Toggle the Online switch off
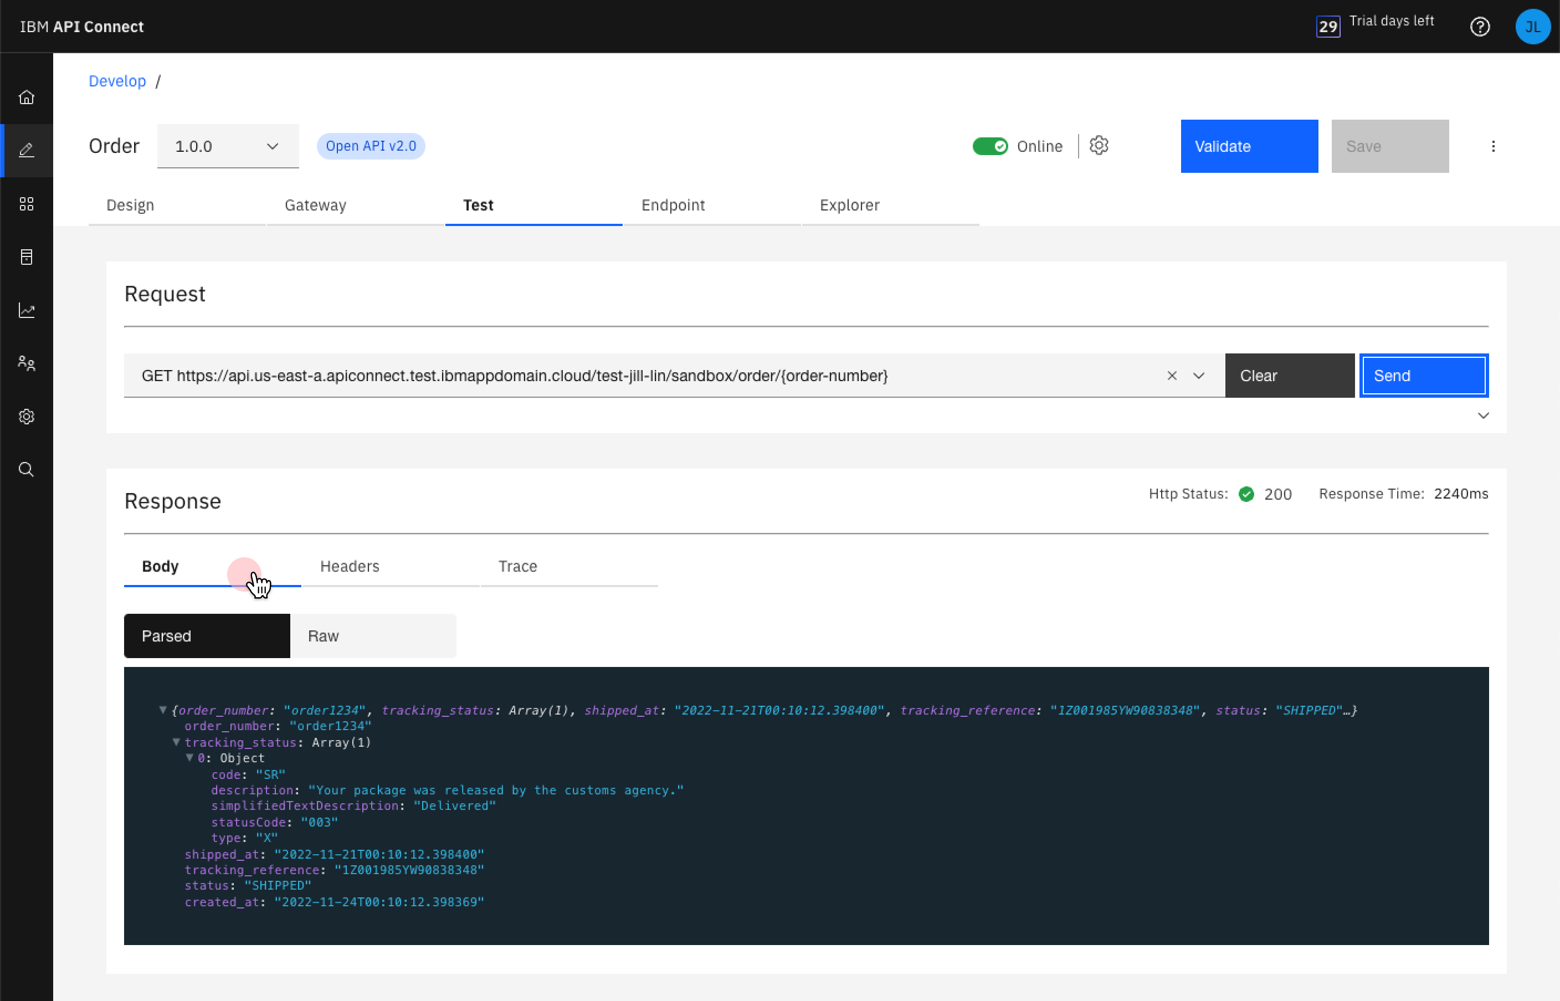Viewport: 1560px width, 1001px height. click(x=989, y=146)
